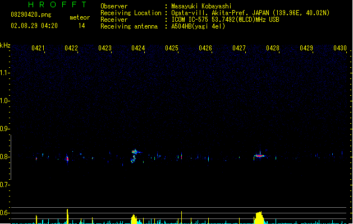Select the filename 08290420.png
Viewport: 353px width, 224px height.
coord(31,15)
